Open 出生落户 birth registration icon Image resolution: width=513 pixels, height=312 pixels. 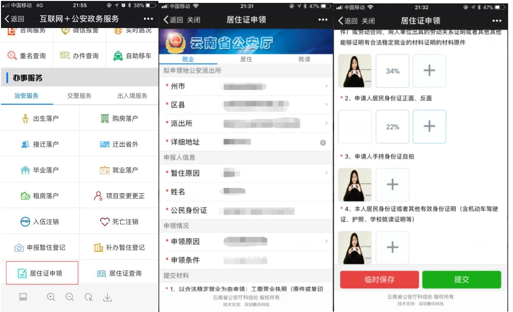tap(25, 118)
